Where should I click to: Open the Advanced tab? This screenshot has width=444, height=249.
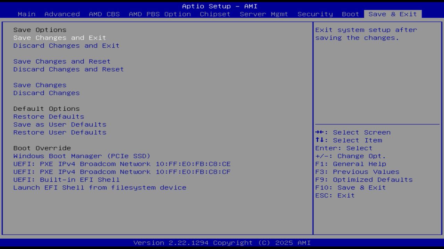coord(62,14)
